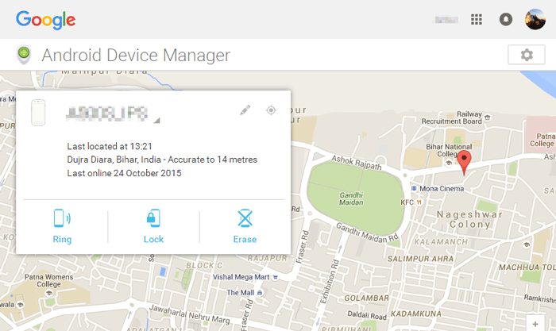Zoom in the map with plus button

coord(535,324)
